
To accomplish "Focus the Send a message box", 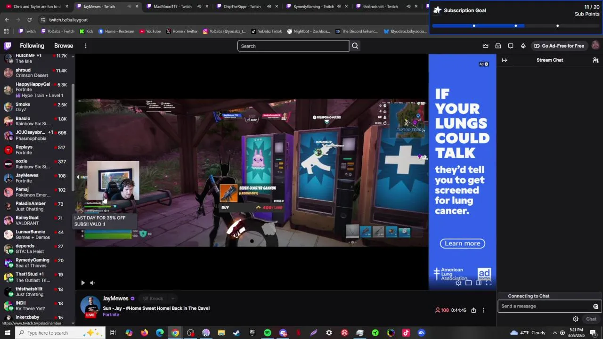I will (546, 306).
